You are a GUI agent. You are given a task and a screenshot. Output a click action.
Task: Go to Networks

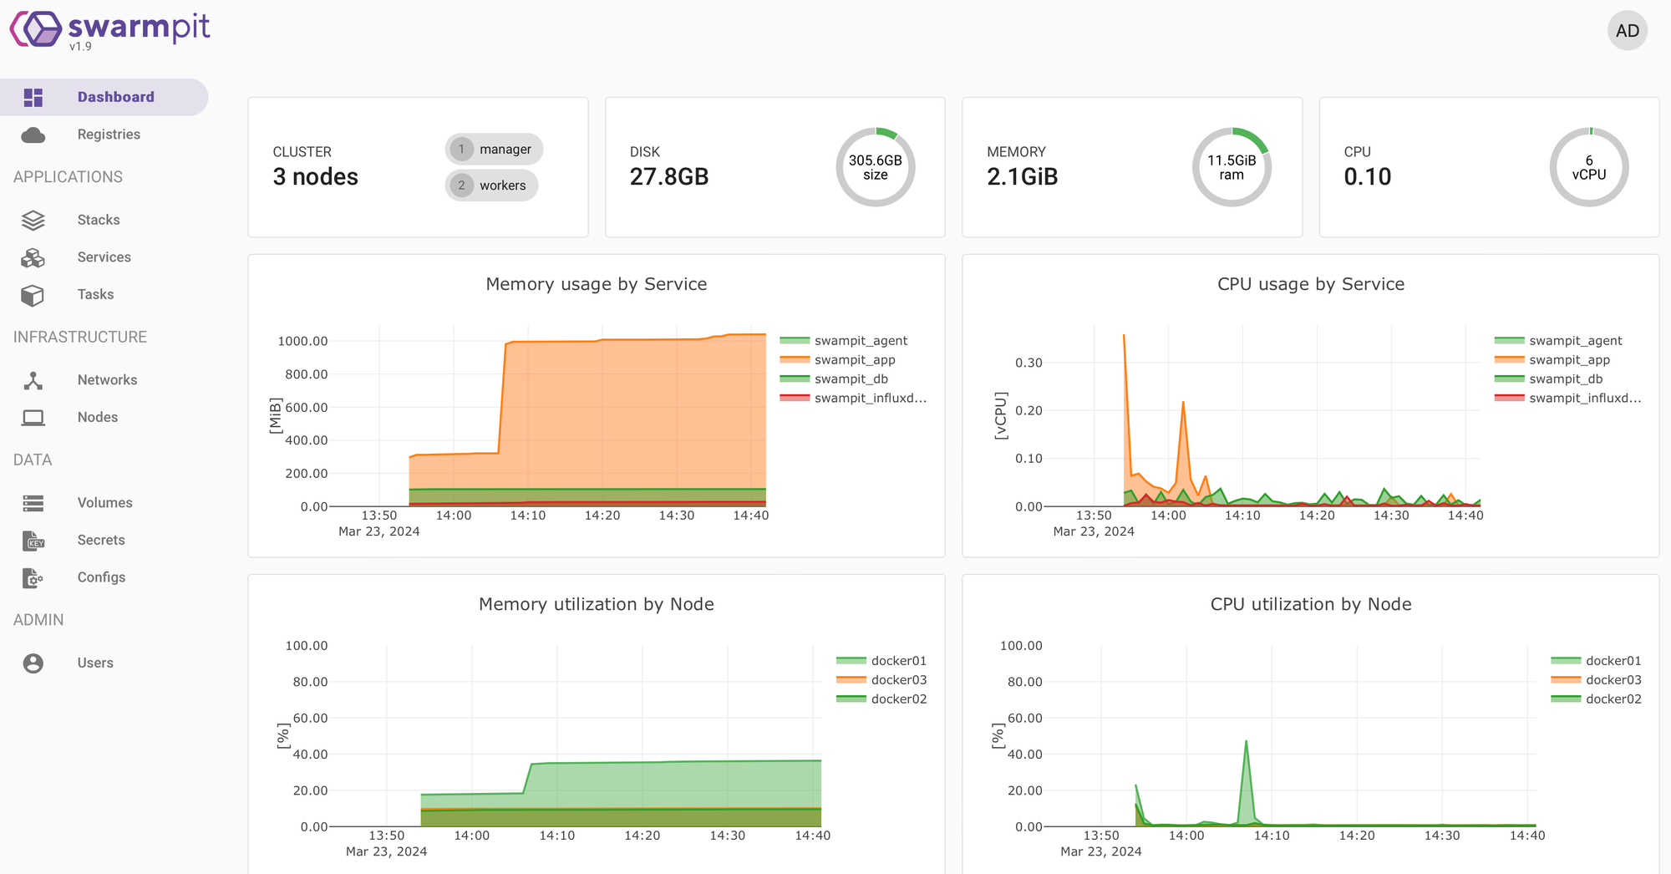[x=104, y=380]
